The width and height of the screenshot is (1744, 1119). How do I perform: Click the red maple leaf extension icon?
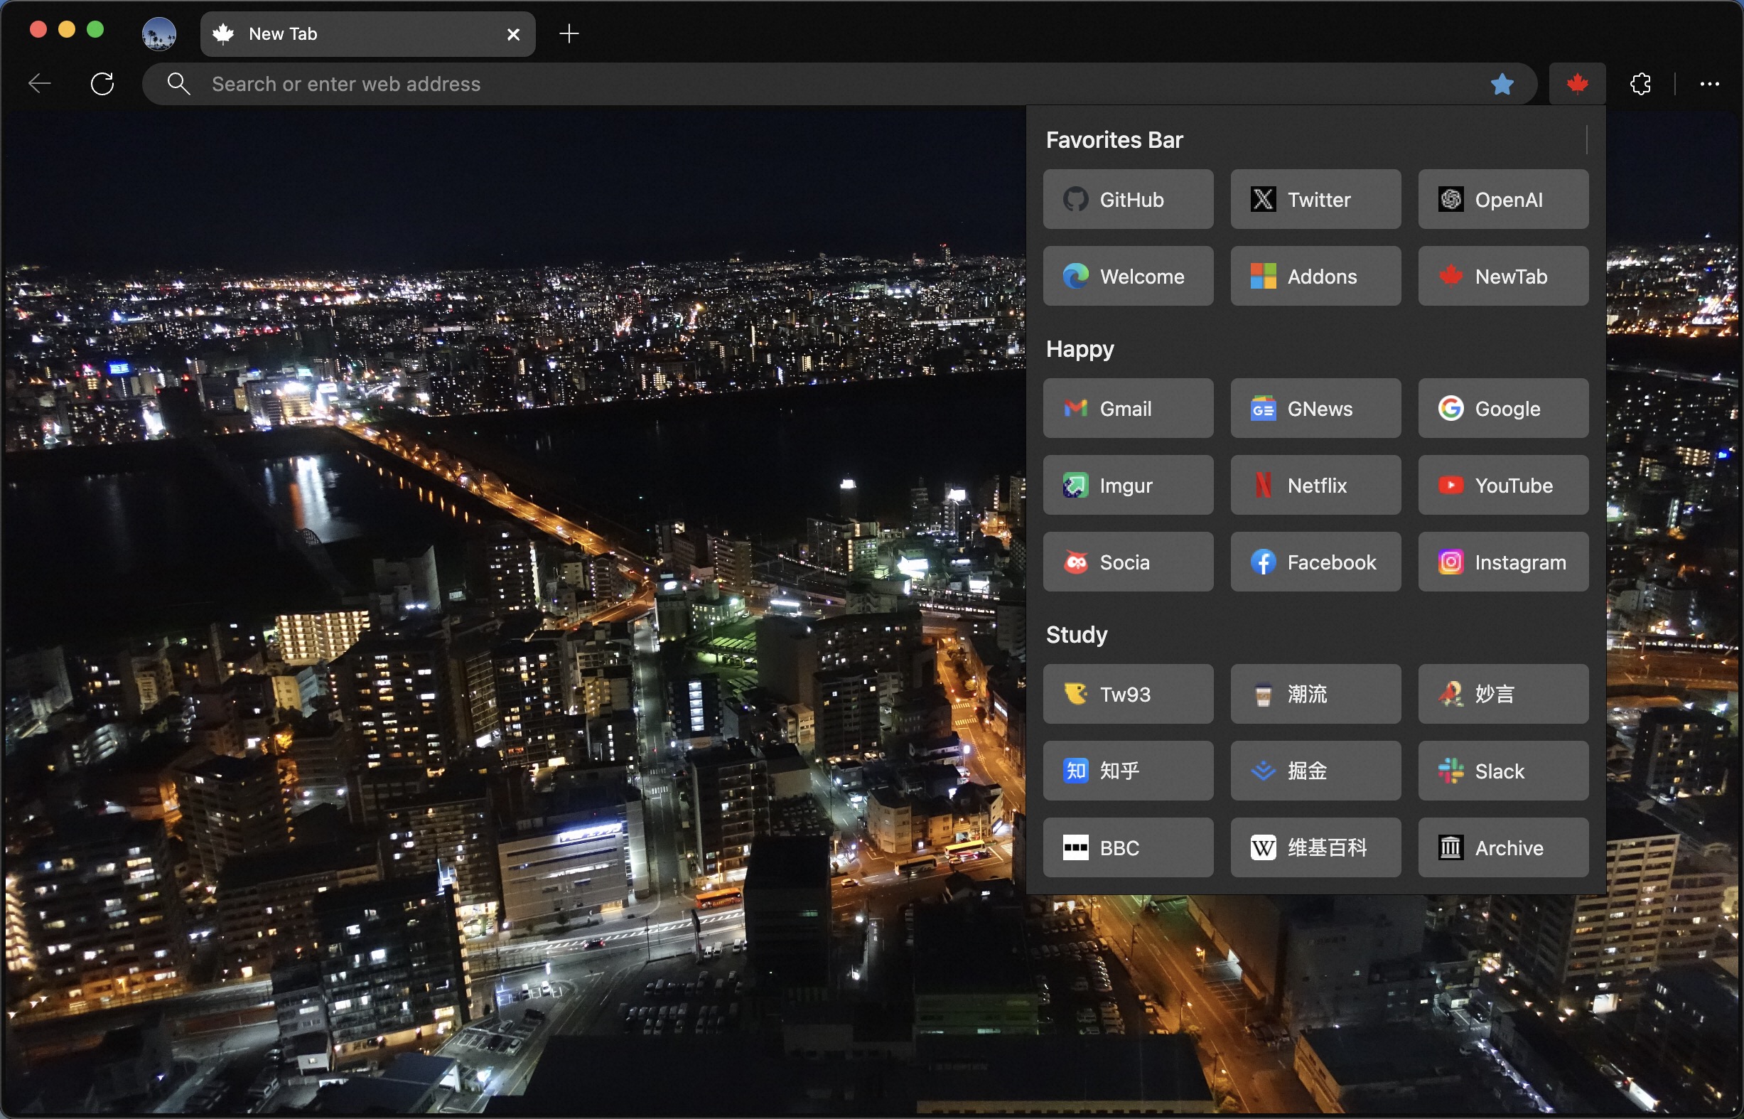point(1576,85)
